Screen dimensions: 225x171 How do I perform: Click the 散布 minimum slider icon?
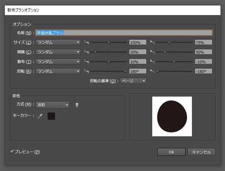tap(87, 61)
